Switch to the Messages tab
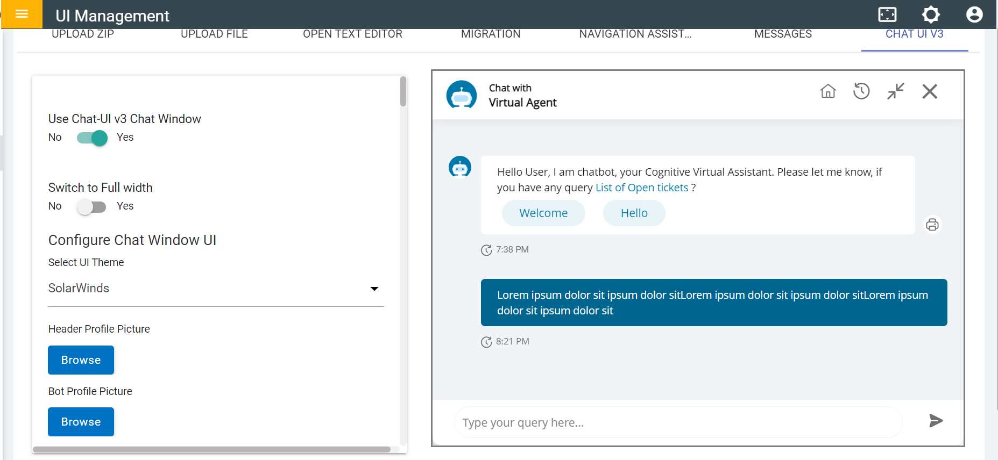This screenshot has width=998, height=460. (x=783, y=34)
